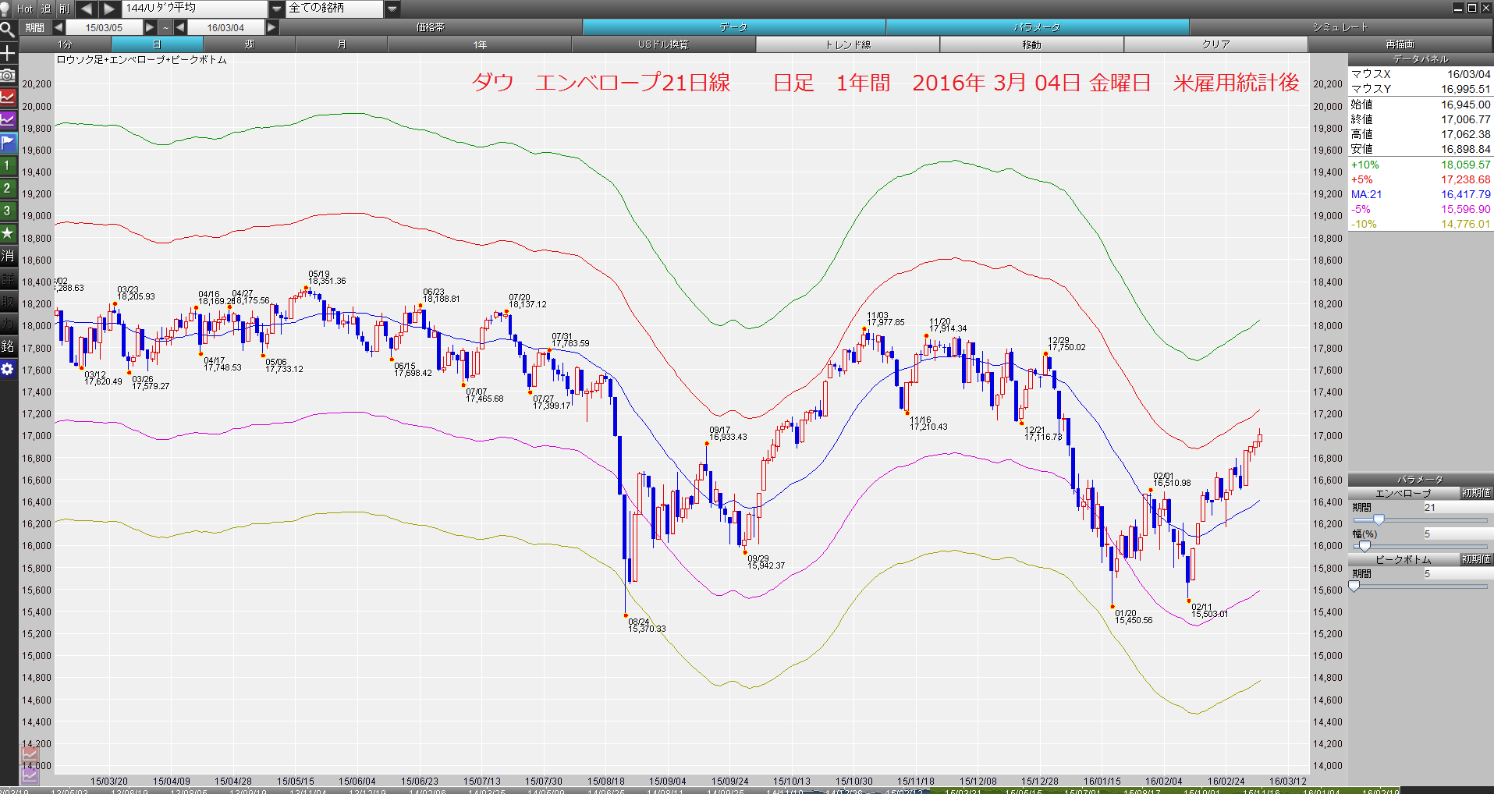Image resolution: width=1494 pixels, height=794 pixels.
Task: Open the magnifier search tool
Action: (8, 30)
